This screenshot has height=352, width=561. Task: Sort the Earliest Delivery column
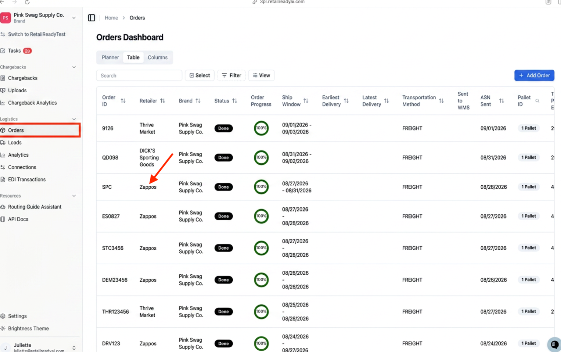tap(346, 101)
